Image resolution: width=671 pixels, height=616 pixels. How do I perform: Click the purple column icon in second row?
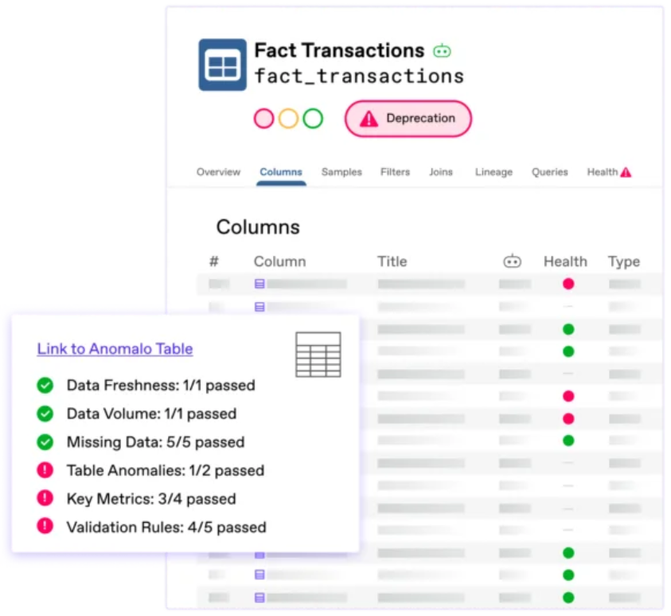click(259, 307)
